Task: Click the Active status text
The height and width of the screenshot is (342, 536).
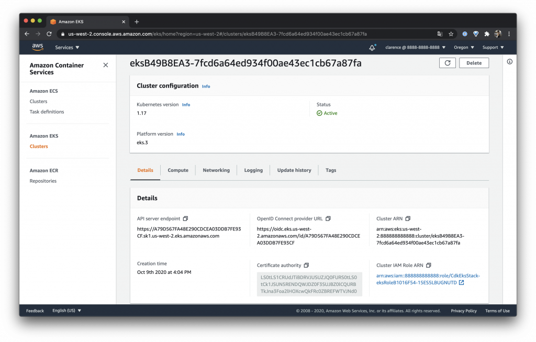Action: [330, 113]
